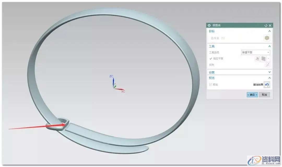Click the inferred plane icon
Viewport: 282px width, 167px height.
pos(263,59)
